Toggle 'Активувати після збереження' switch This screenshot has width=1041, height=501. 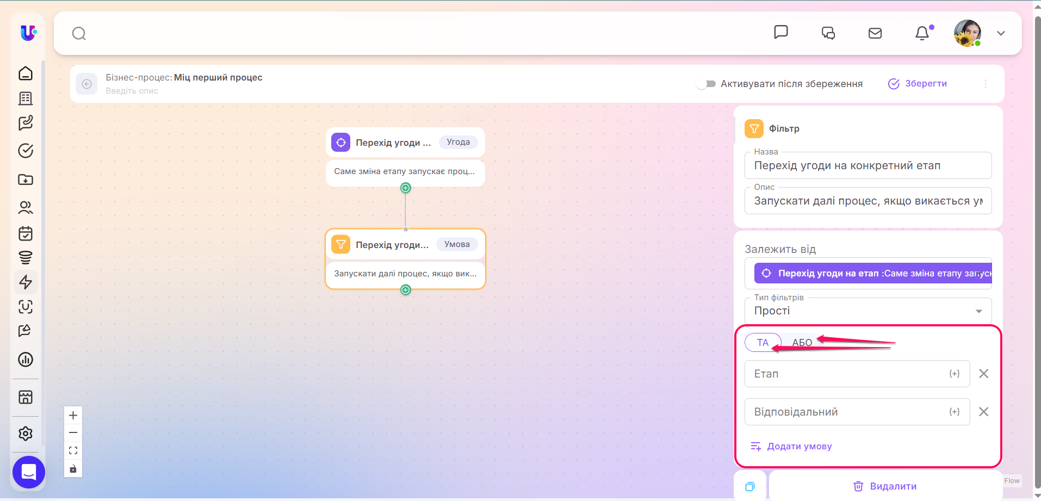tap(707, 84)
